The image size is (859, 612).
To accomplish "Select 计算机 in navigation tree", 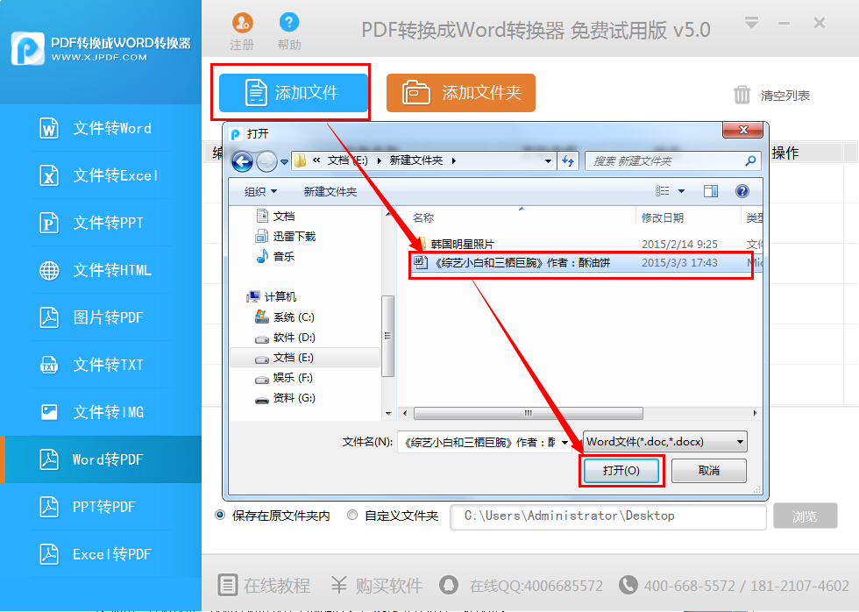I will [x=280, y=297].
